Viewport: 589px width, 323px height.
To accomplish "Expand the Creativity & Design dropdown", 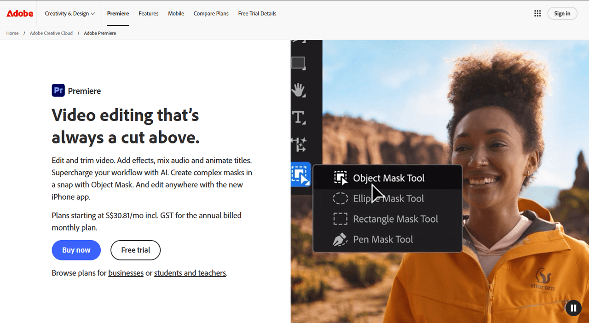I will click(70, 13).
